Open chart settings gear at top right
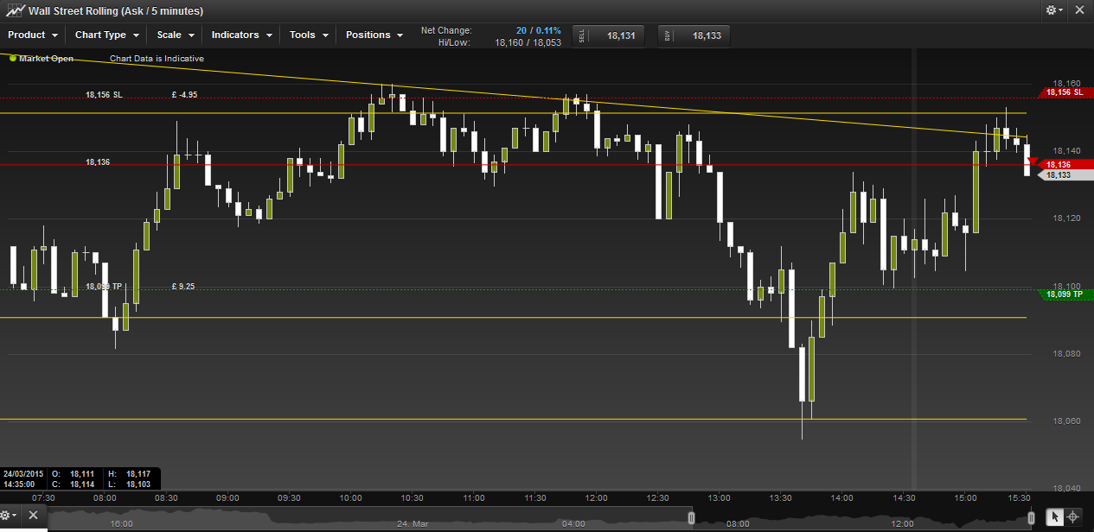The width and height of the screenshot is (1094, 532). pyautogui.click(x=1054, y=10)
